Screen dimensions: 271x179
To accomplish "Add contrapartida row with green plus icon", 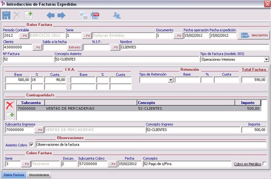I will (x=10, y=116).
